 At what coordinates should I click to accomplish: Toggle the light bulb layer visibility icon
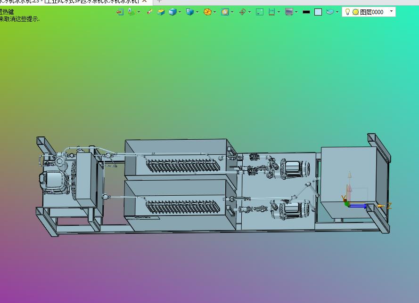pos(347,12)
